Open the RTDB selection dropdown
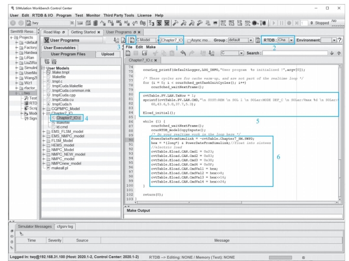 point(291,40)
